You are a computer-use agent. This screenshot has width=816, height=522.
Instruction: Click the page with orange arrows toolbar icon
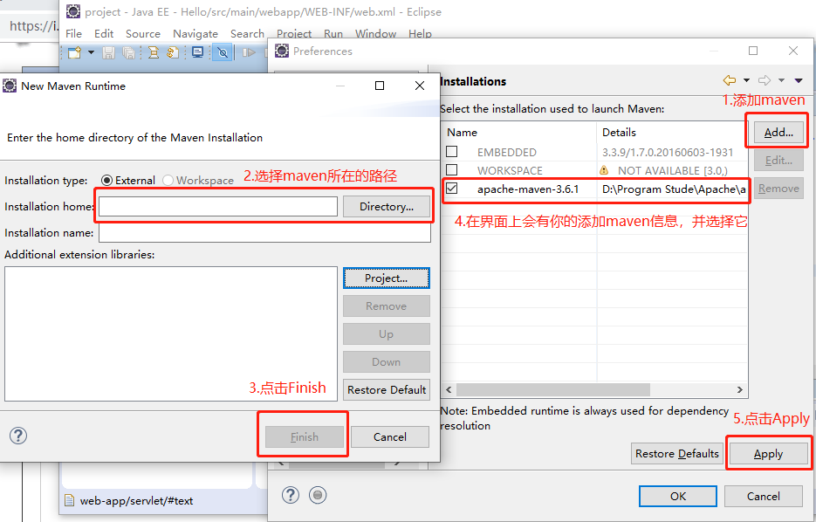[x=173, y=52]
